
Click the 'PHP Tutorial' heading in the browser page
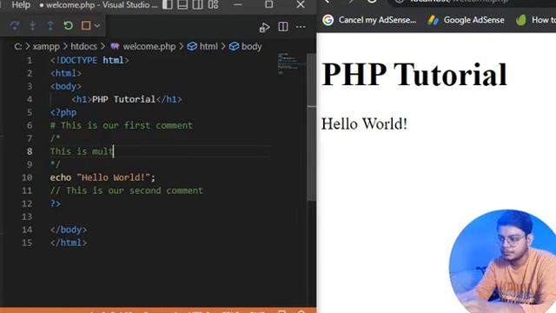414,75
